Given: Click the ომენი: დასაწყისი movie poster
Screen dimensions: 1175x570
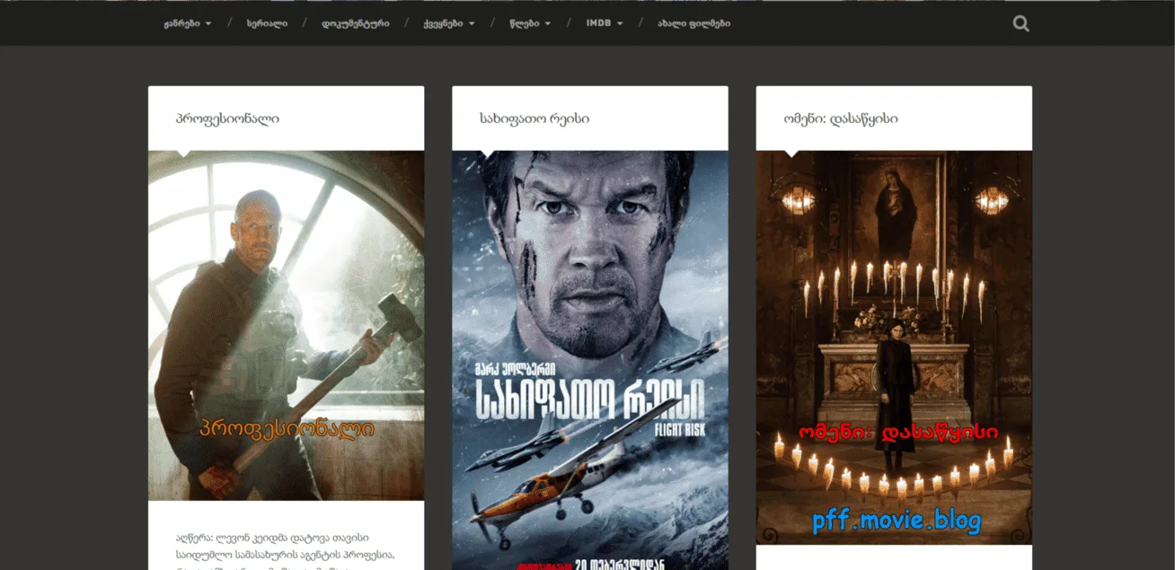Looking at the screenshot, I should pos(894,347).
